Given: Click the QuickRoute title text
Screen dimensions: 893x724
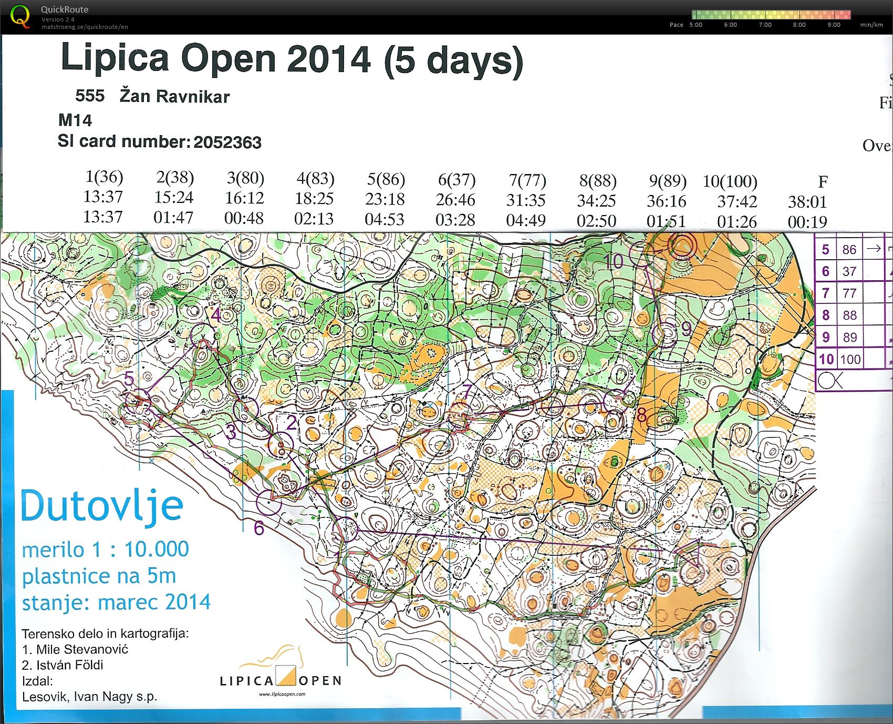Looking at the screenshot, I should pyautogui.click(x=65, y=9).
